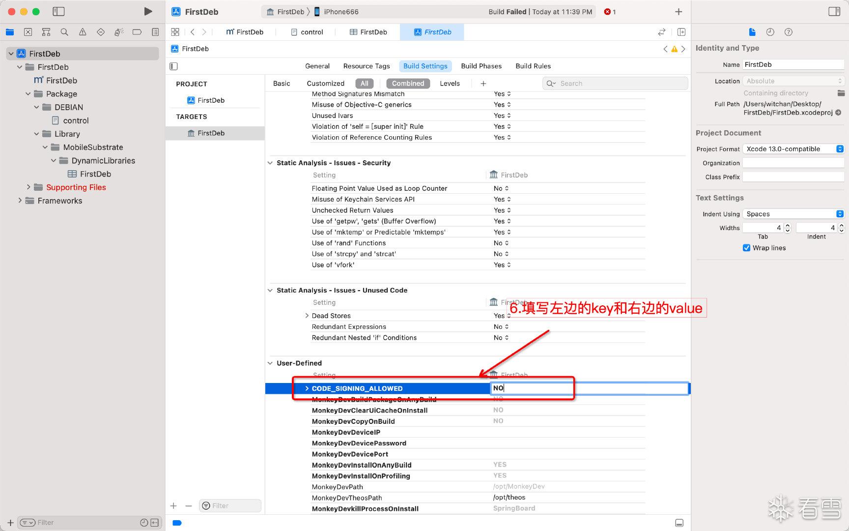Go back in editor history

193,32
